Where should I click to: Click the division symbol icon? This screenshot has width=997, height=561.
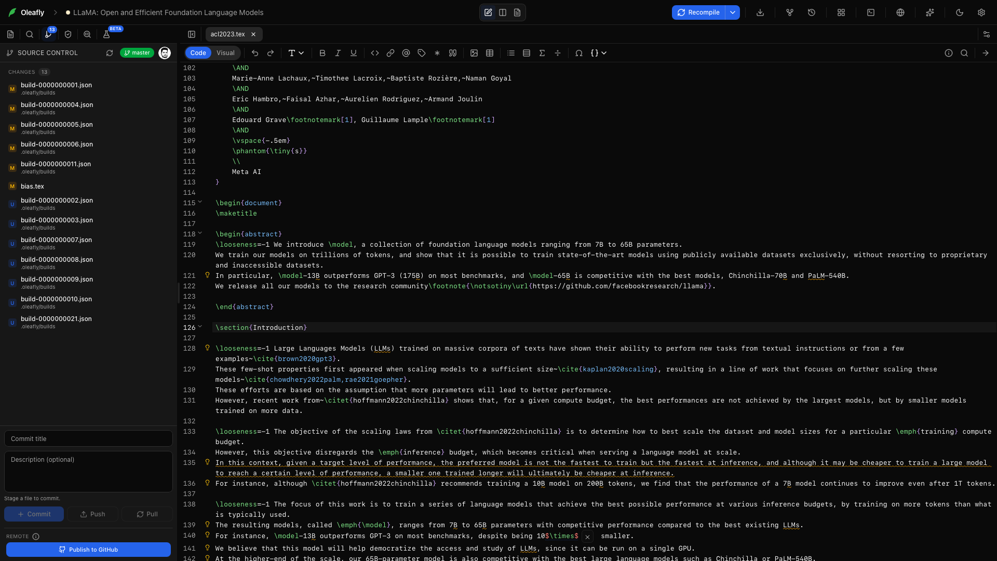[558, 53]
